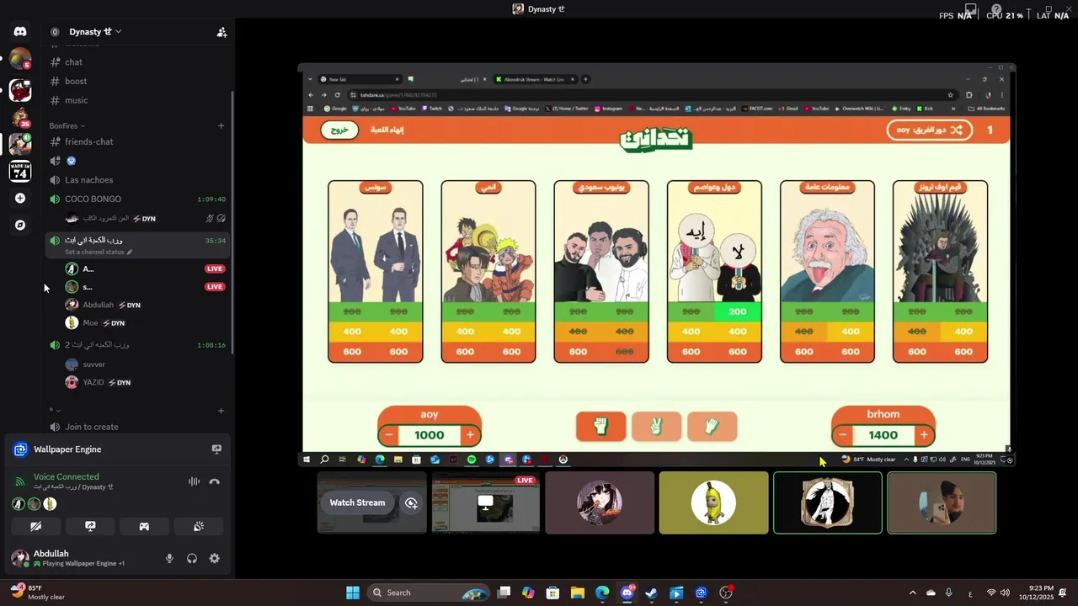1078x606 pixels.
Task: Open Discover servers compass icon
Action: click(20, 226)
